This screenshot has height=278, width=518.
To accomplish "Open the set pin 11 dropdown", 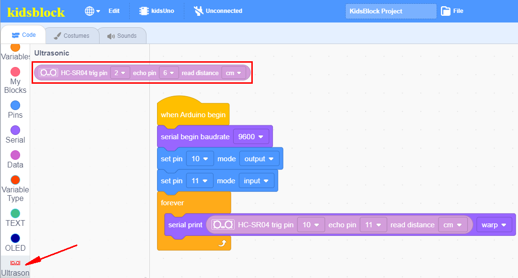I will 200,181.
